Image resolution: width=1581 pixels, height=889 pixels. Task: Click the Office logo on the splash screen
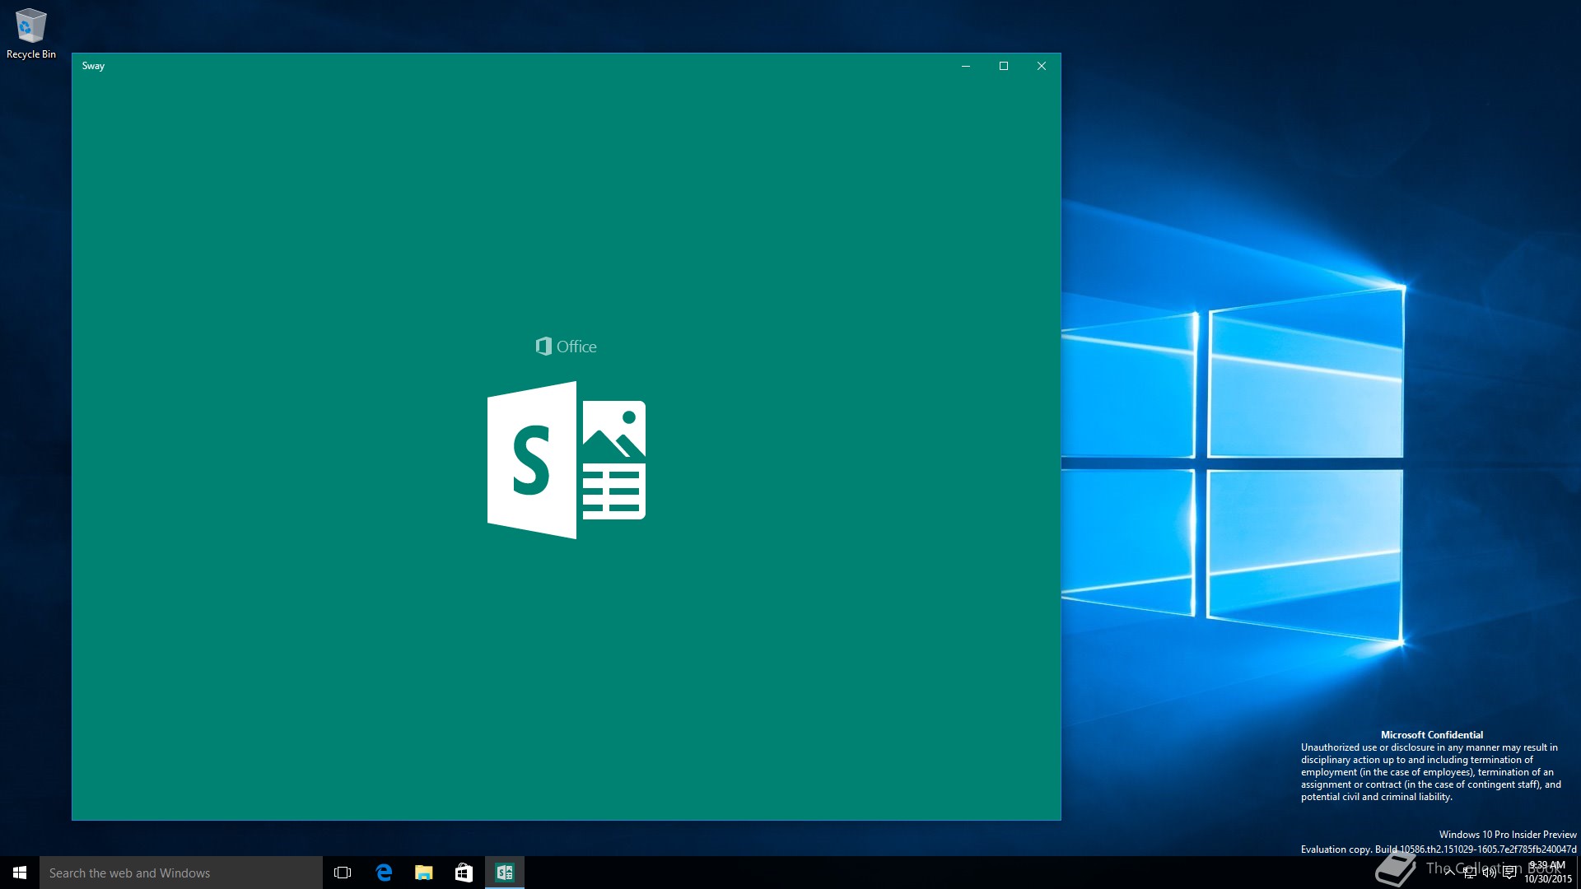567,347
